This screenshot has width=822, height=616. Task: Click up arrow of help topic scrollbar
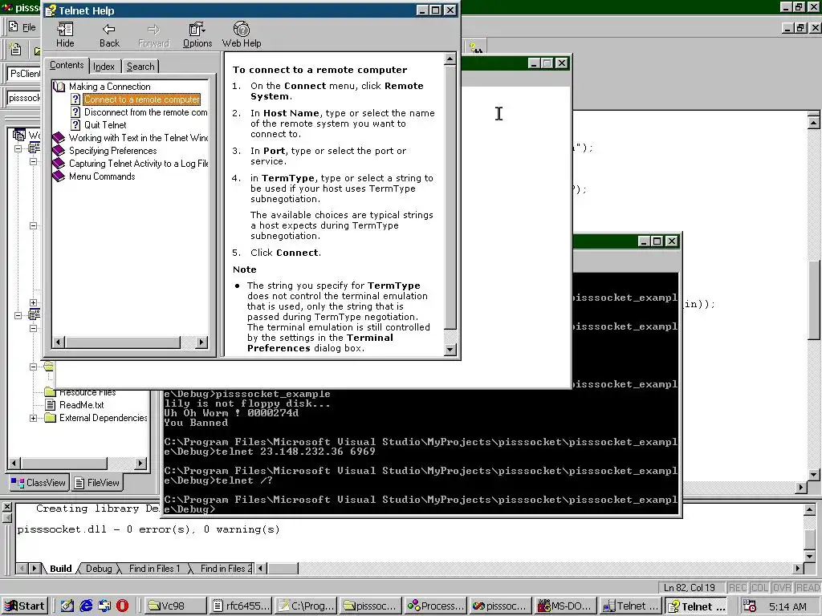(450, 59)
